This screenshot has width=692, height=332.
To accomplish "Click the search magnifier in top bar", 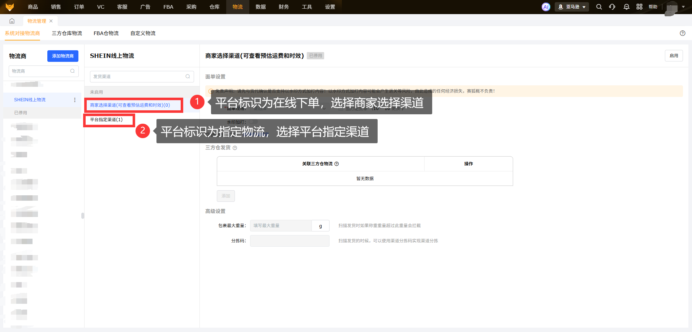I will click(x=599, y=7).
